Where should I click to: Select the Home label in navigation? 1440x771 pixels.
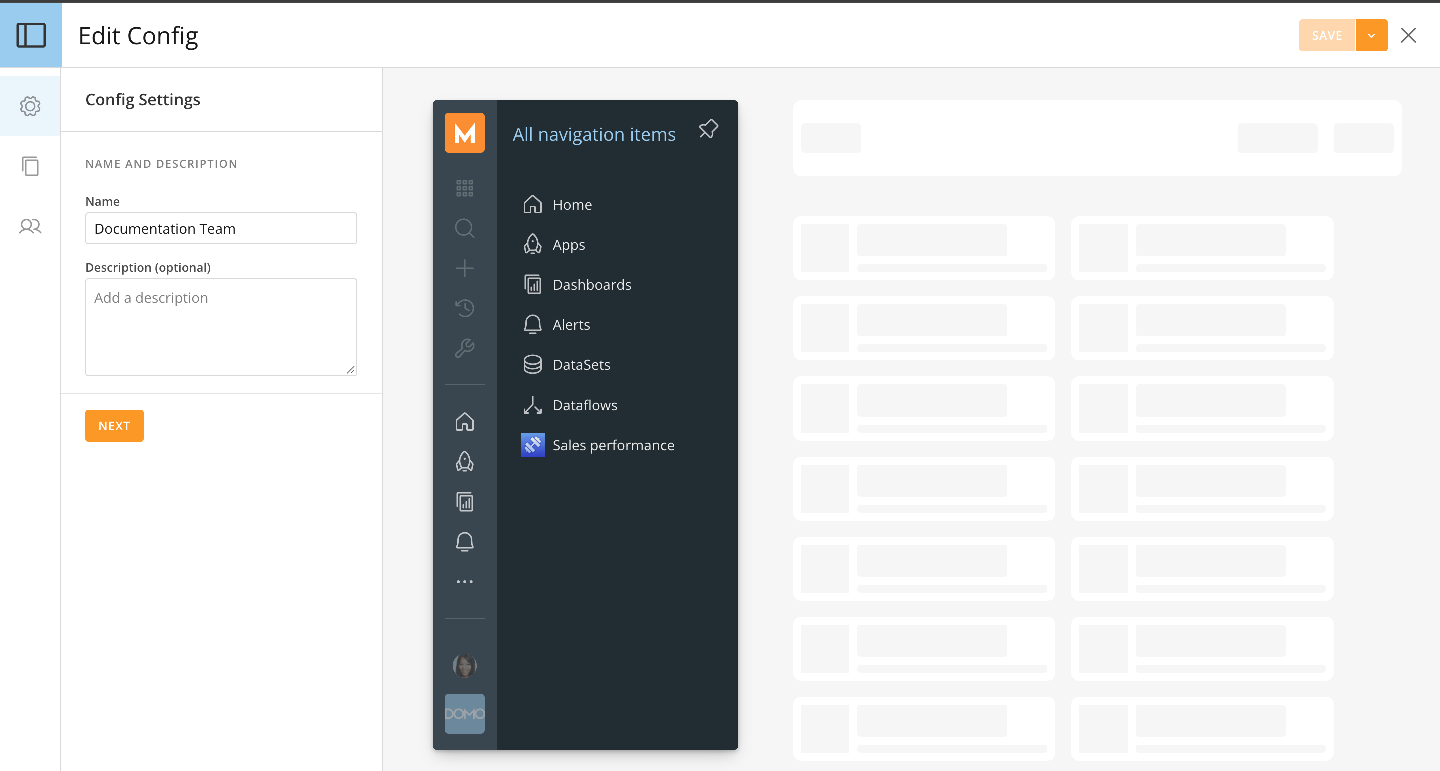[x=572, y=205]
